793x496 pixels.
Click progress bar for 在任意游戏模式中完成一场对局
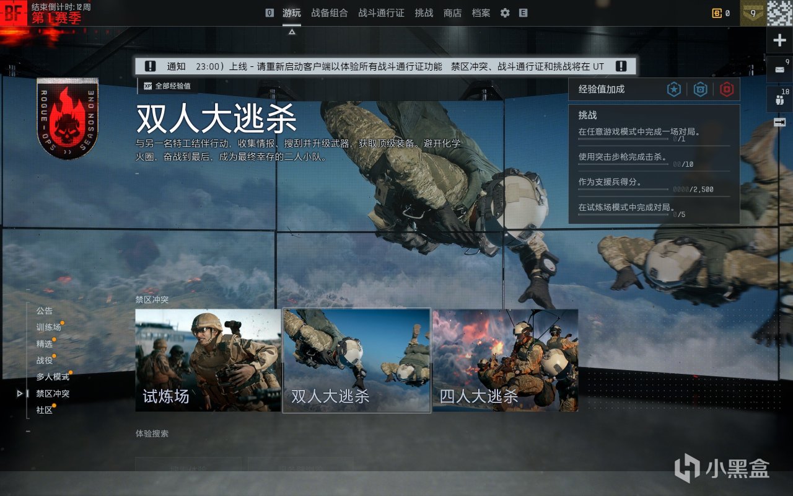(x=623, y=139)
